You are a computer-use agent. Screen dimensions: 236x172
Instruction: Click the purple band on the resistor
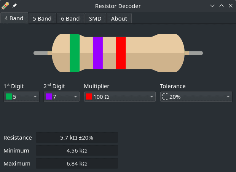click(98, 53)
